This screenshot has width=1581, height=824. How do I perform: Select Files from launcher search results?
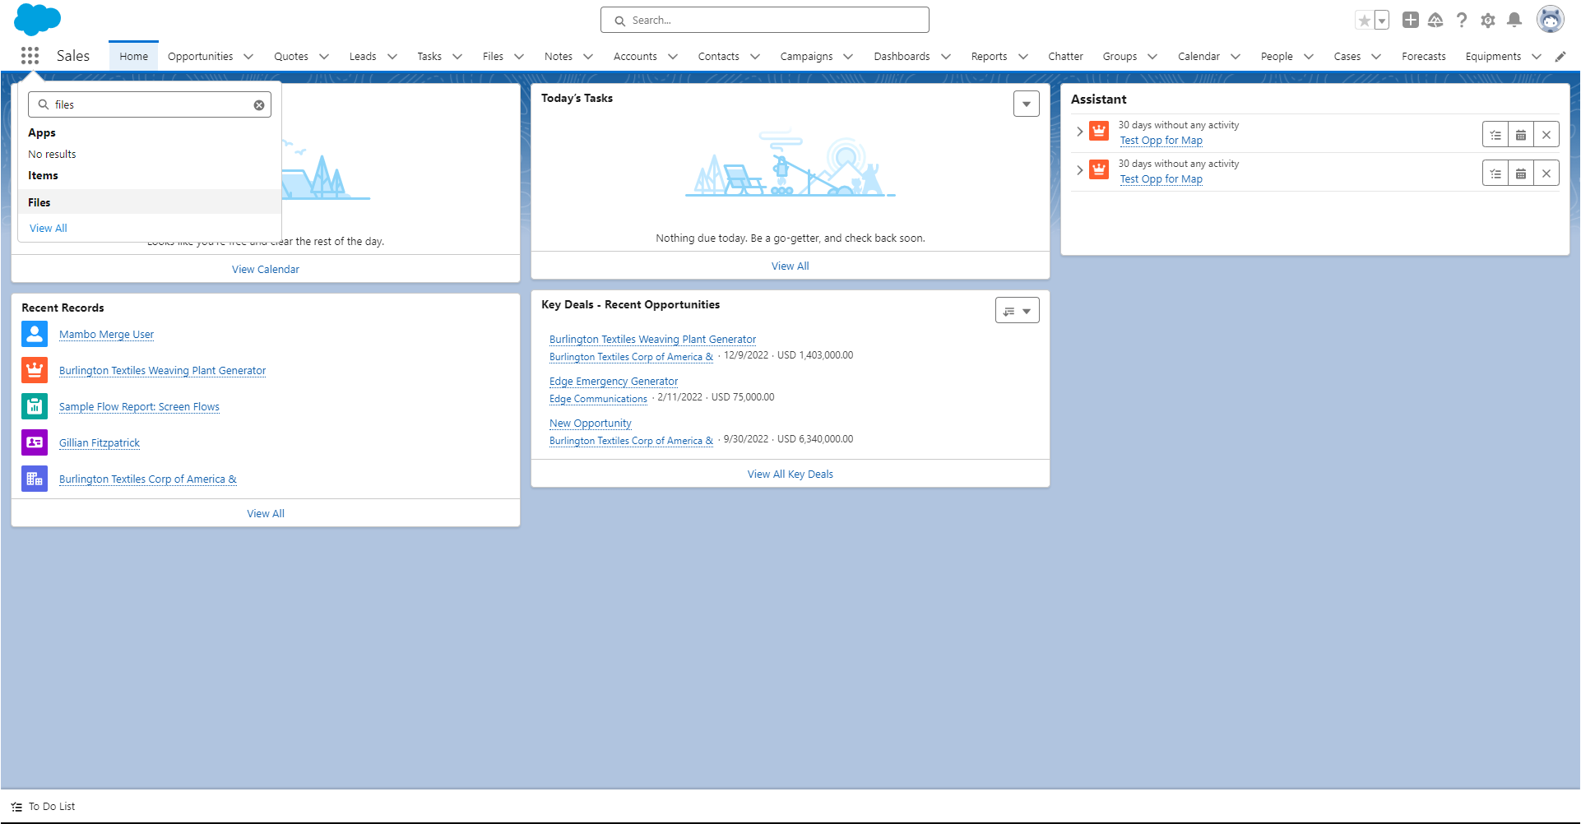(39, 202)
